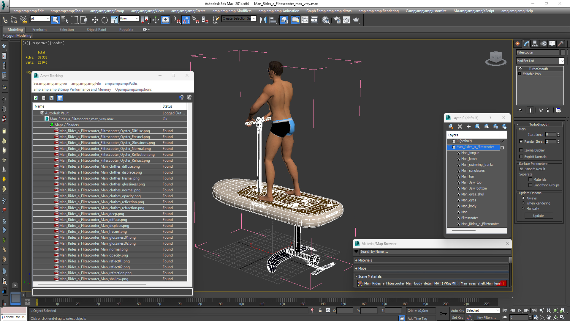Open the Modifiers menu
Image resolution: width=570 pixels, height=321 pixels.
coord(232,11)
